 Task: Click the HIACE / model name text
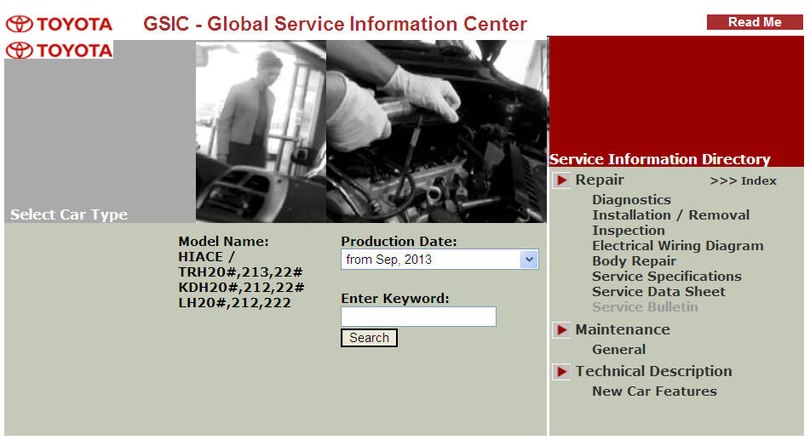tap(206, 257)
